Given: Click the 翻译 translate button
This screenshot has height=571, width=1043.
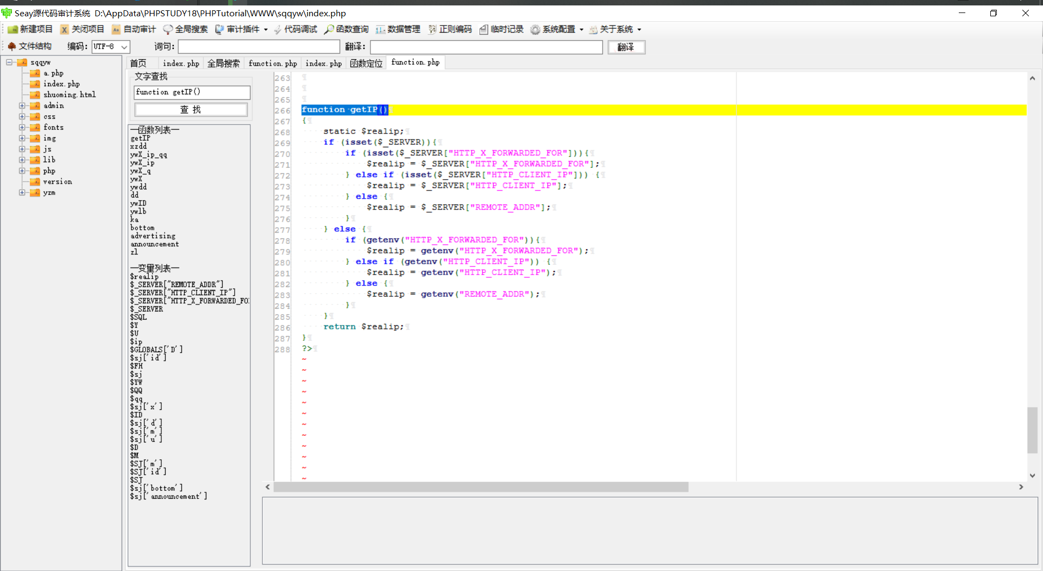Looking at the screenshot, I should [x=626, y=47].
